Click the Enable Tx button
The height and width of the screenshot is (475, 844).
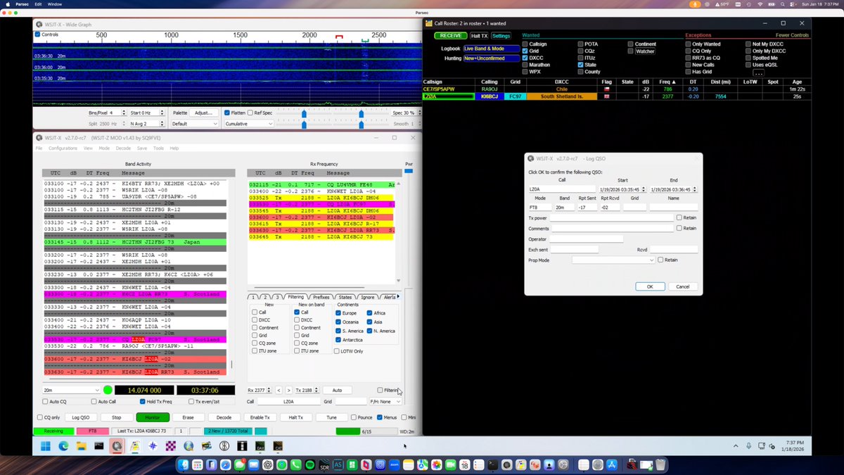click(x=262, y=417)
